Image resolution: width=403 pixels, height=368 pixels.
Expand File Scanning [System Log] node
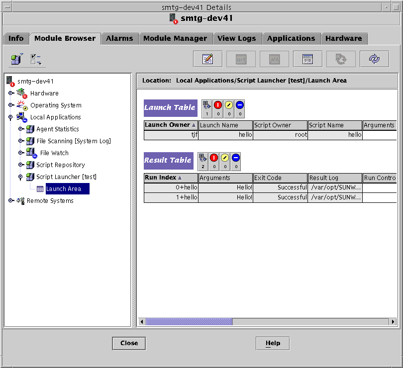coord(21,141)
